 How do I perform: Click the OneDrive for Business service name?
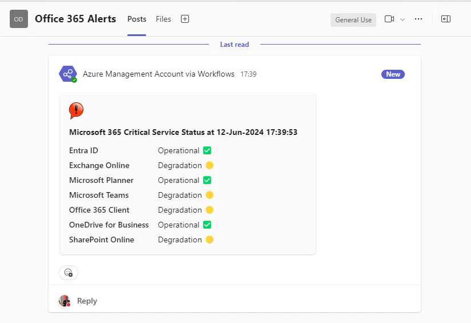(x=108, y=225)
